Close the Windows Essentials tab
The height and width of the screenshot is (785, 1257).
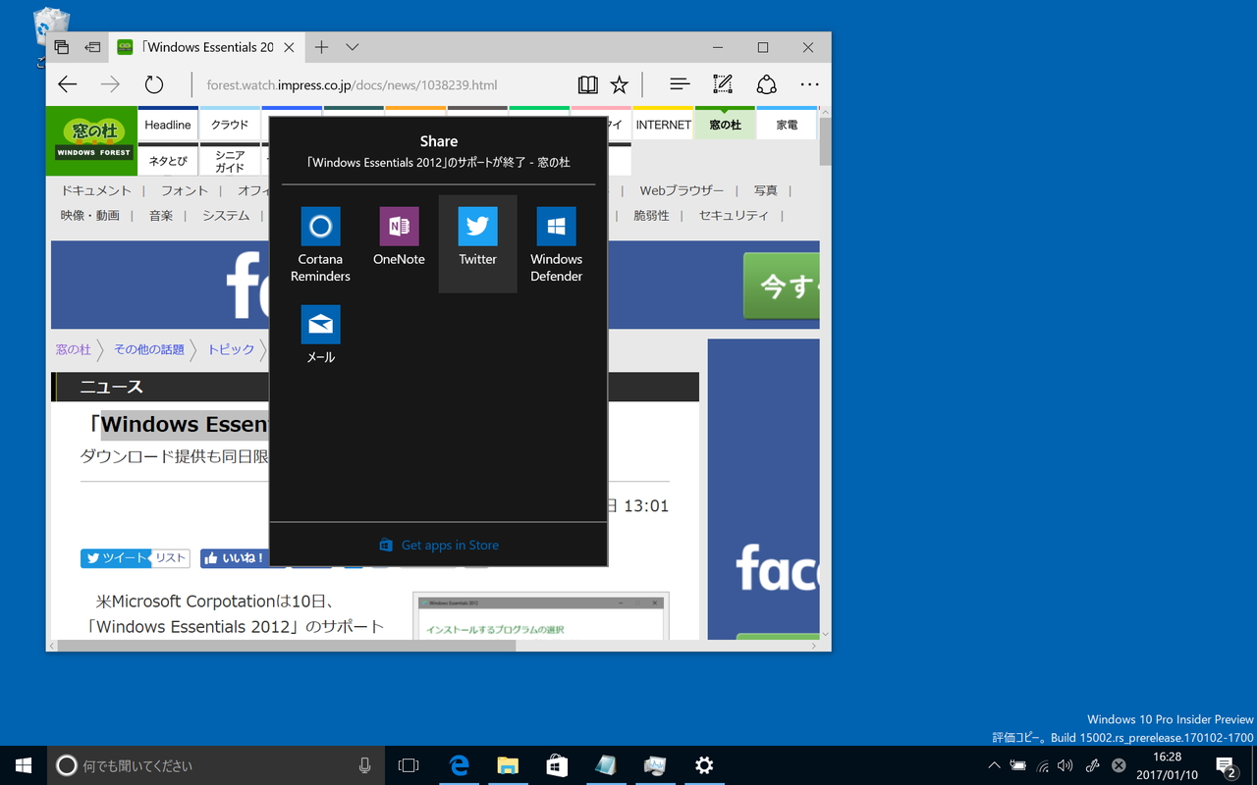coord(289,47)
